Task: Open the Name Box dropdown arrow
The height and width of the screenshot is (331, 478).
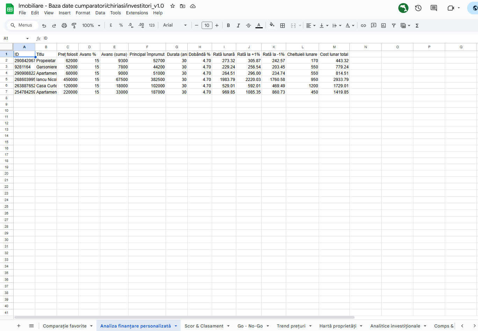Action: click(x=27, y=38)
